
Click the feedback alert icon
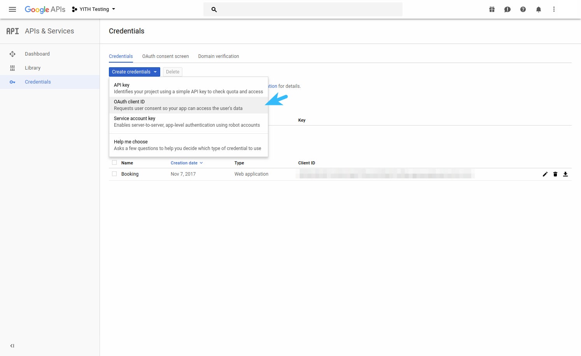click(507, 9)
